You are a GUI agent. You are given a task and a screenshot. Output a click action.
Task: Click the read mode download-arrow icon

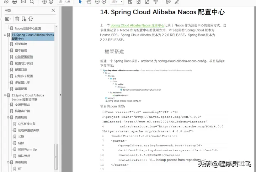tap(156, 2)
